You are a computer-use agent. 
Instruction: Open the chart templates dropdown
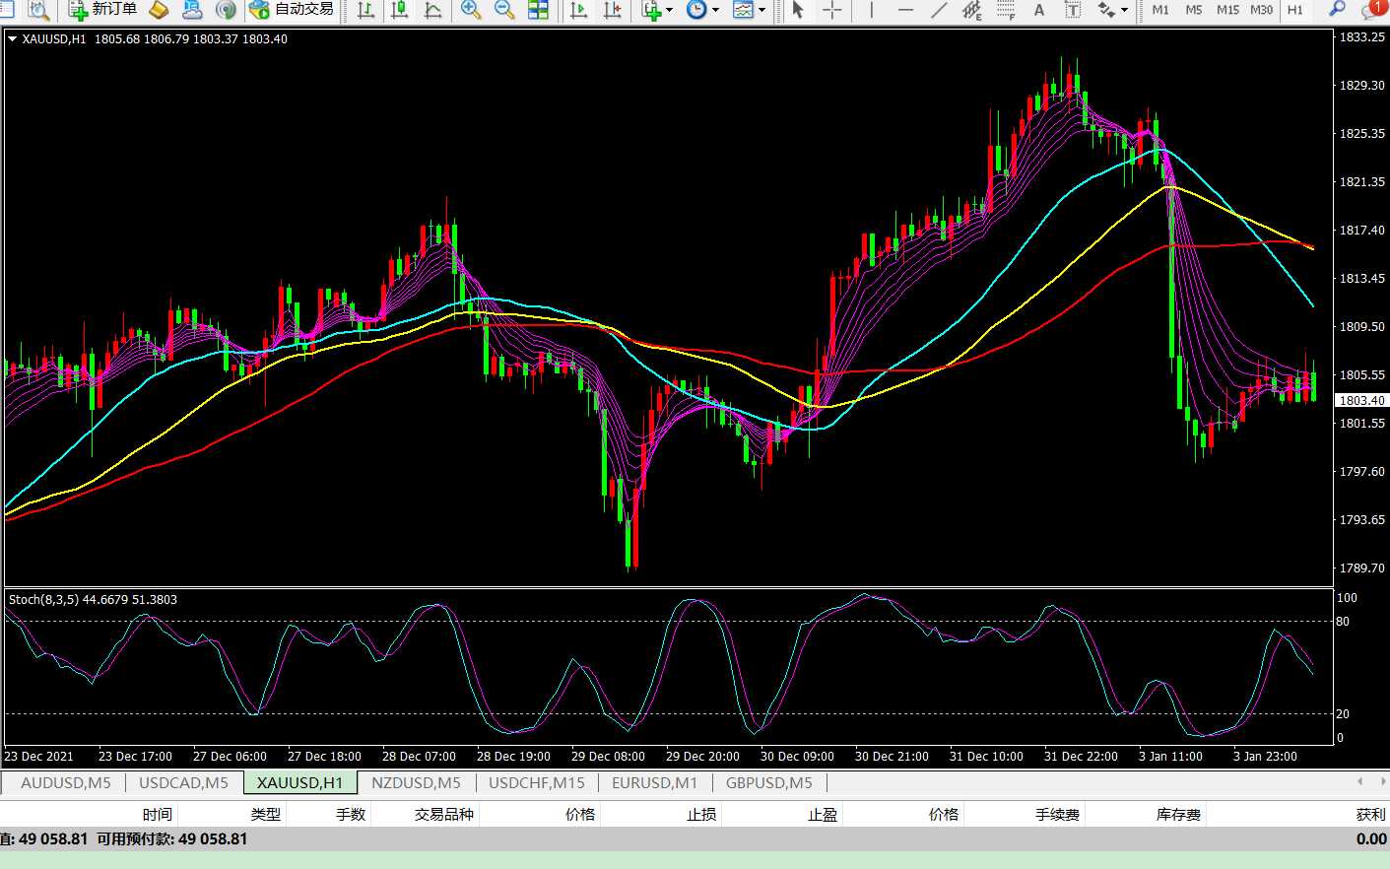(749, 10)
